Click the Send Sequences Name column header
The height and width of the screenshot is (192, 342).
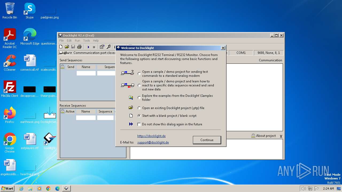[86, 67]
